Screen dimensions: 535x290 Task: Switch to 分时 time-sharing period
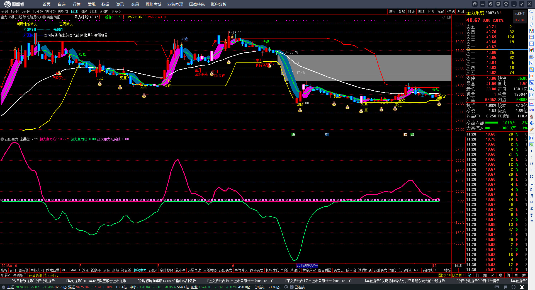5,11
